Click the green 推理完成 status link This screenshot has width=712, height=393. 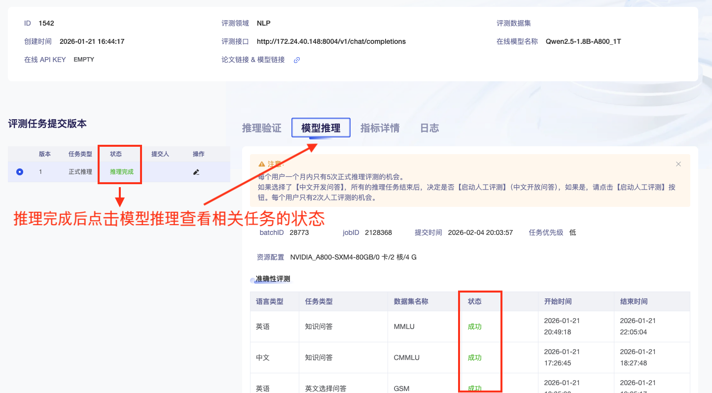119,172
